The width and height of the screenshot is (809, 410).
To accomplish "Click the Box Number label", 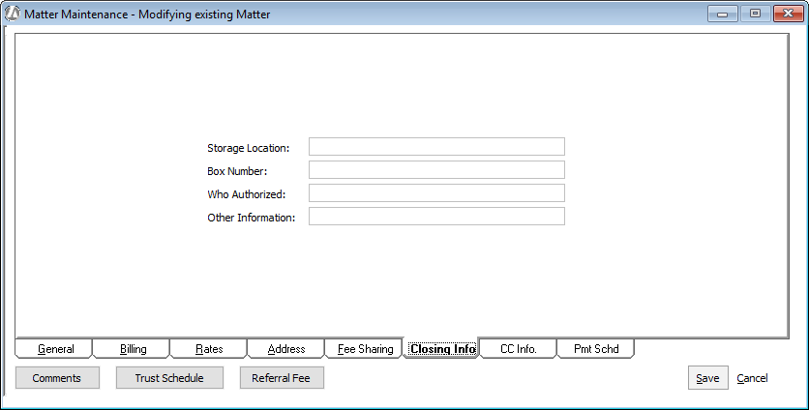I will coord(237,171).
